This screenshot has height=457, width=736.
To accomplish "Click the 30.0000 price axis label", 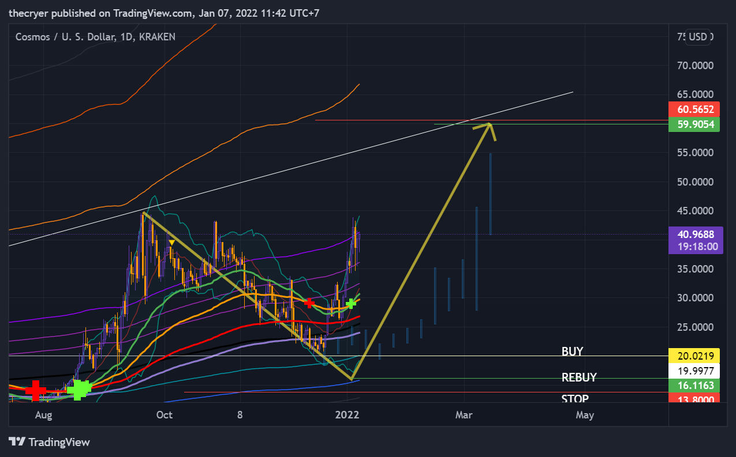I will [694, 298].
